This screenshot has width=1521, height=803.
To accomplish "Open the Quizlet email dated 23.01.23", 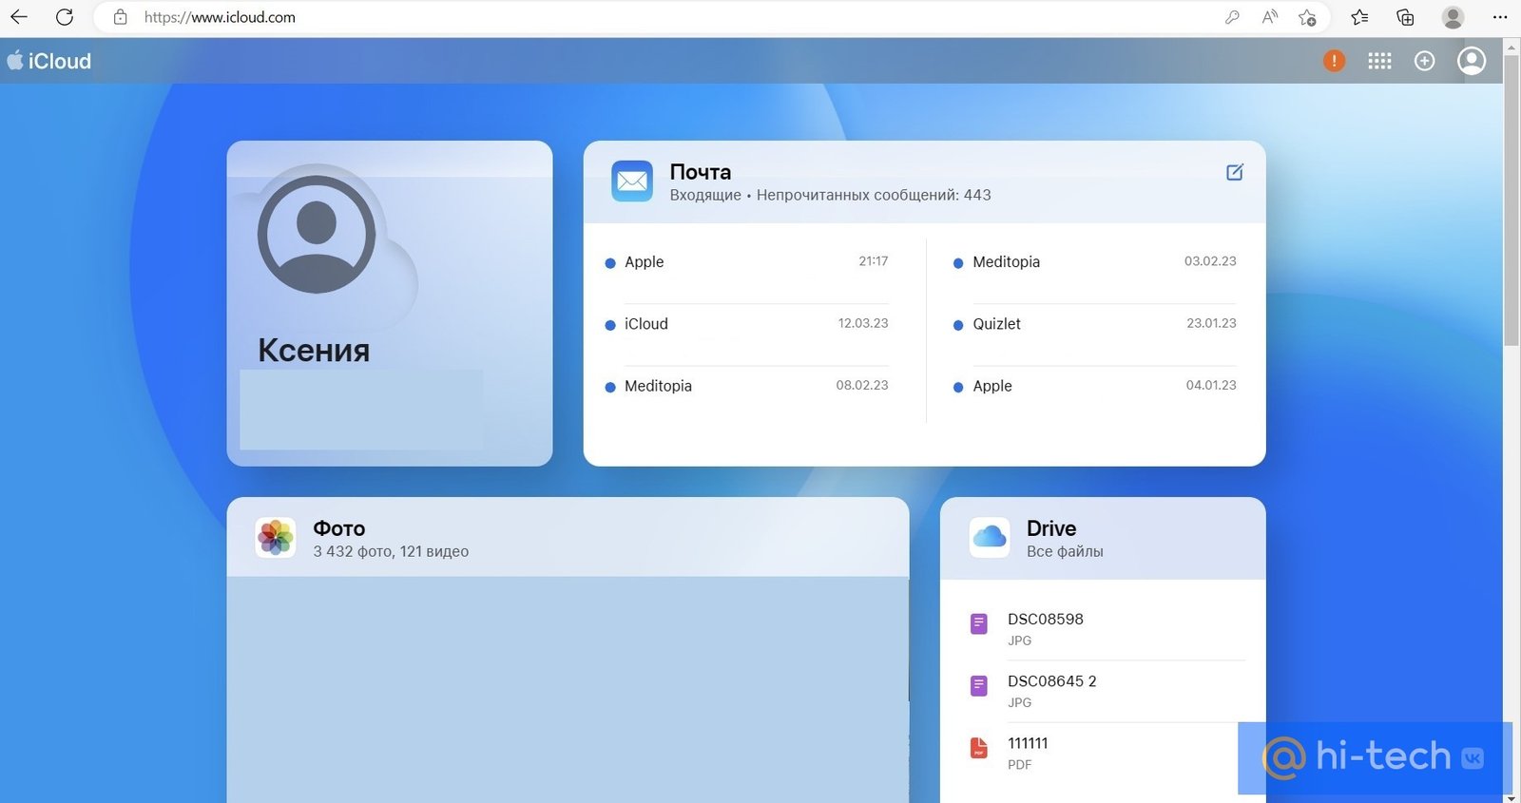I will [1095, 324].
